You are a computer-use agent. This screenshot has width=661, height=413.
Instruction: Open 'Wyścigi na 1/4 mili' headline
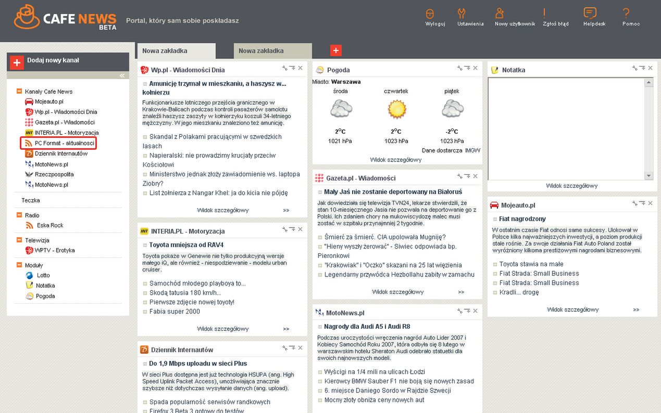(374, 372)
